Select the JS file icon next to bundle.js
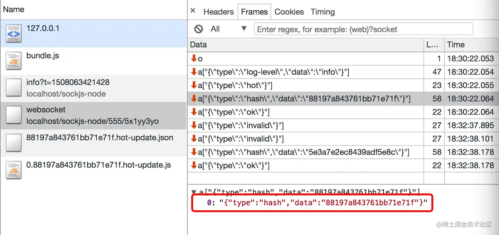The width and height of the screenshot is (499, 235). point(14,59)
